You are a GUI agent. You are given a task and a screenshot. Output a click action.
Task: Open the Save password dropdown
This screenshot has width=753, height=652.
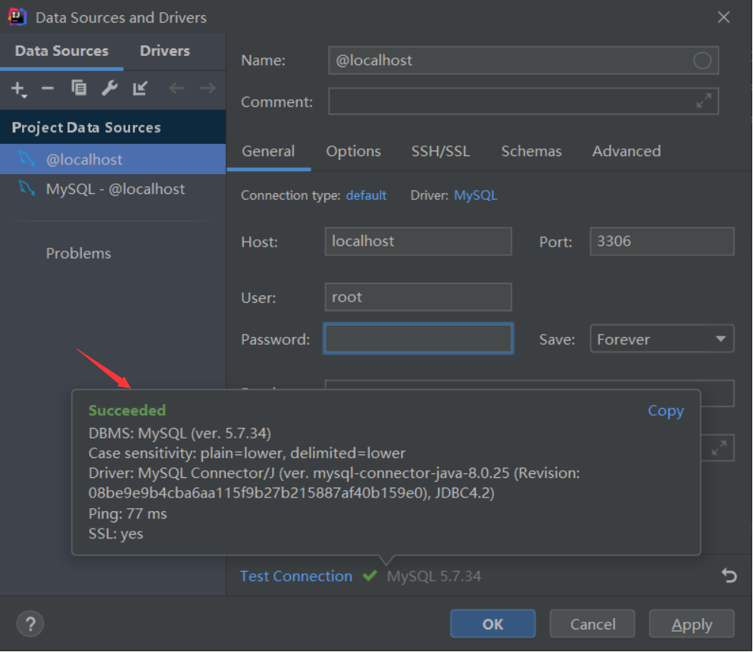tap(662, 339)
